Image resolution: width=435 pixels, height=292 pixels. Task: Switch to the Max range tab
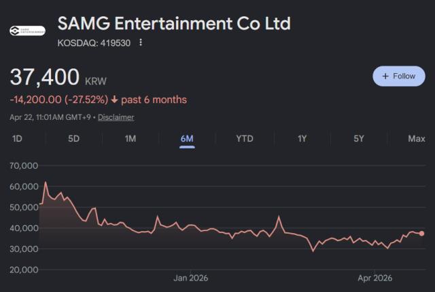click(x=416, y=138)
